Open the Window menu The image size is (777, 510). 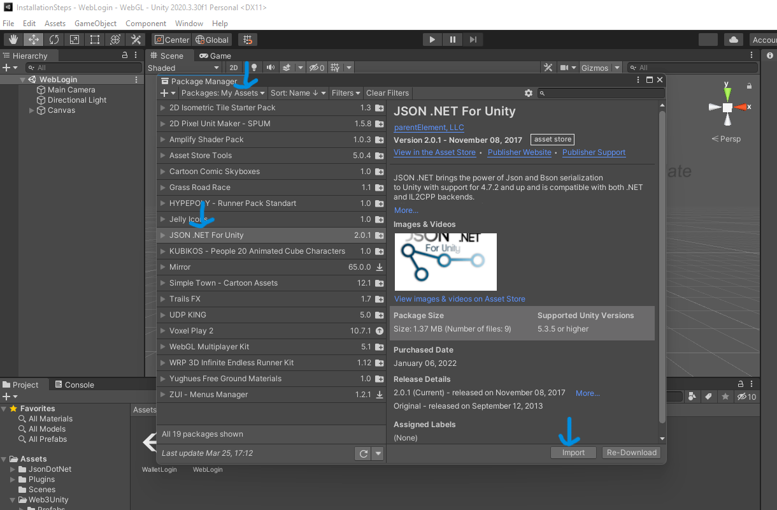[x=189, y=24]
